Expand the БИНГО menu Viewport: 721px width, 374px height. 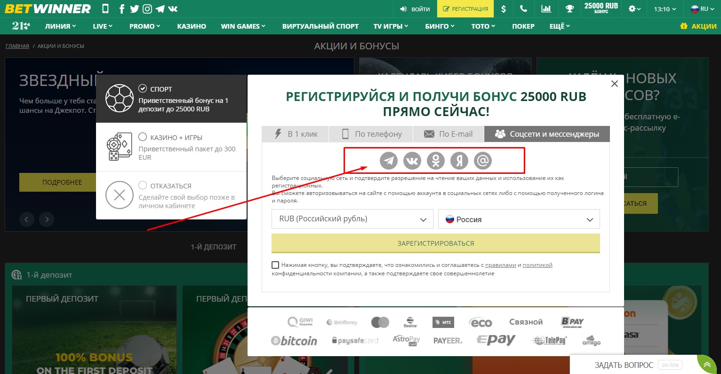(440, 26)
